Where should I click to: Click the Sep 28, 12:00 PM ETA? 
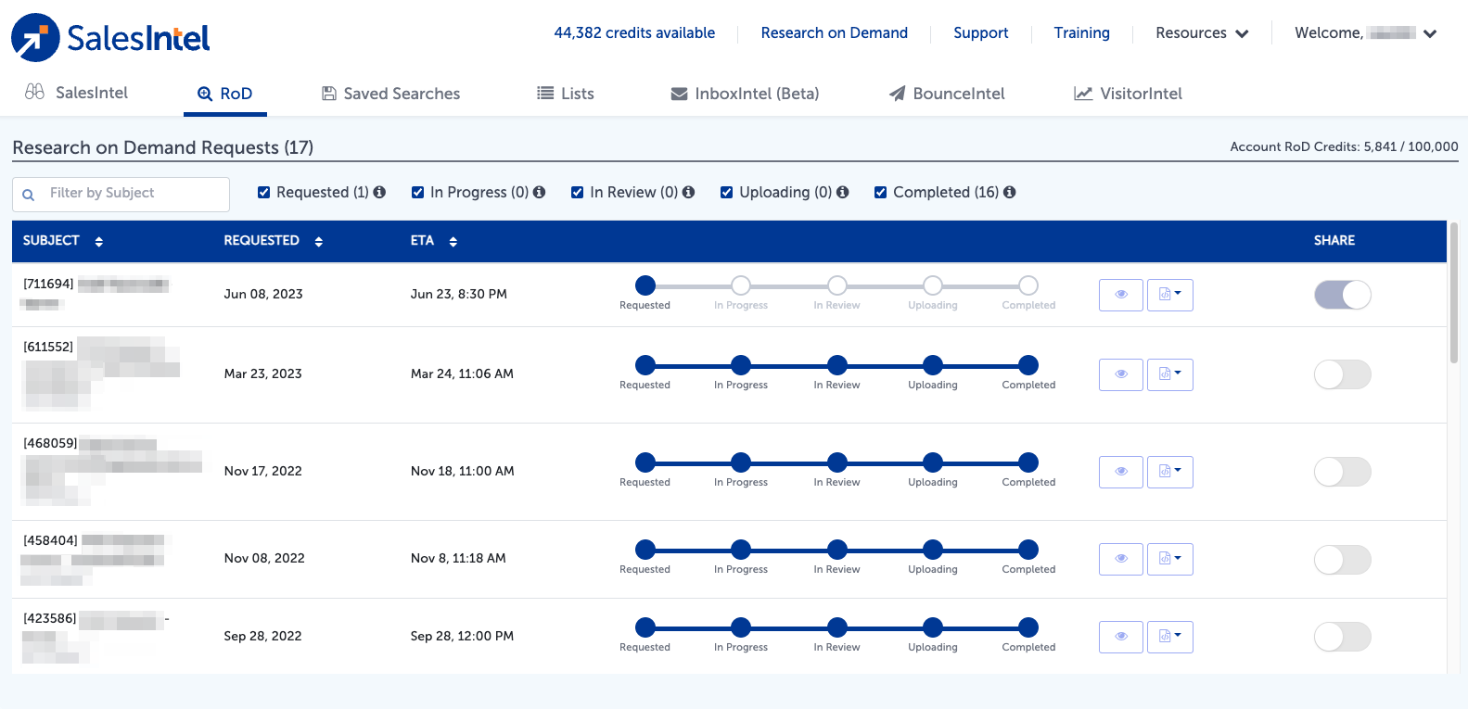point(462,636)
